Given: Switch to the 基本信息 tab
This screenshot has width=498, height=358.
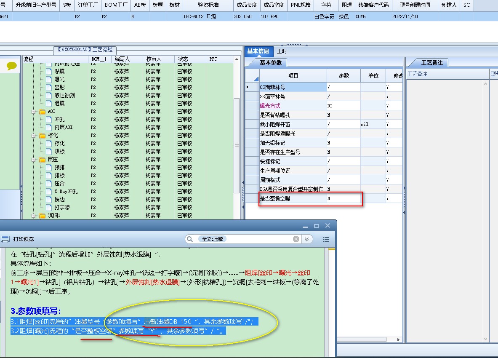Looking at the screenshot, I should pyautogui.click(x=258, y=51).
